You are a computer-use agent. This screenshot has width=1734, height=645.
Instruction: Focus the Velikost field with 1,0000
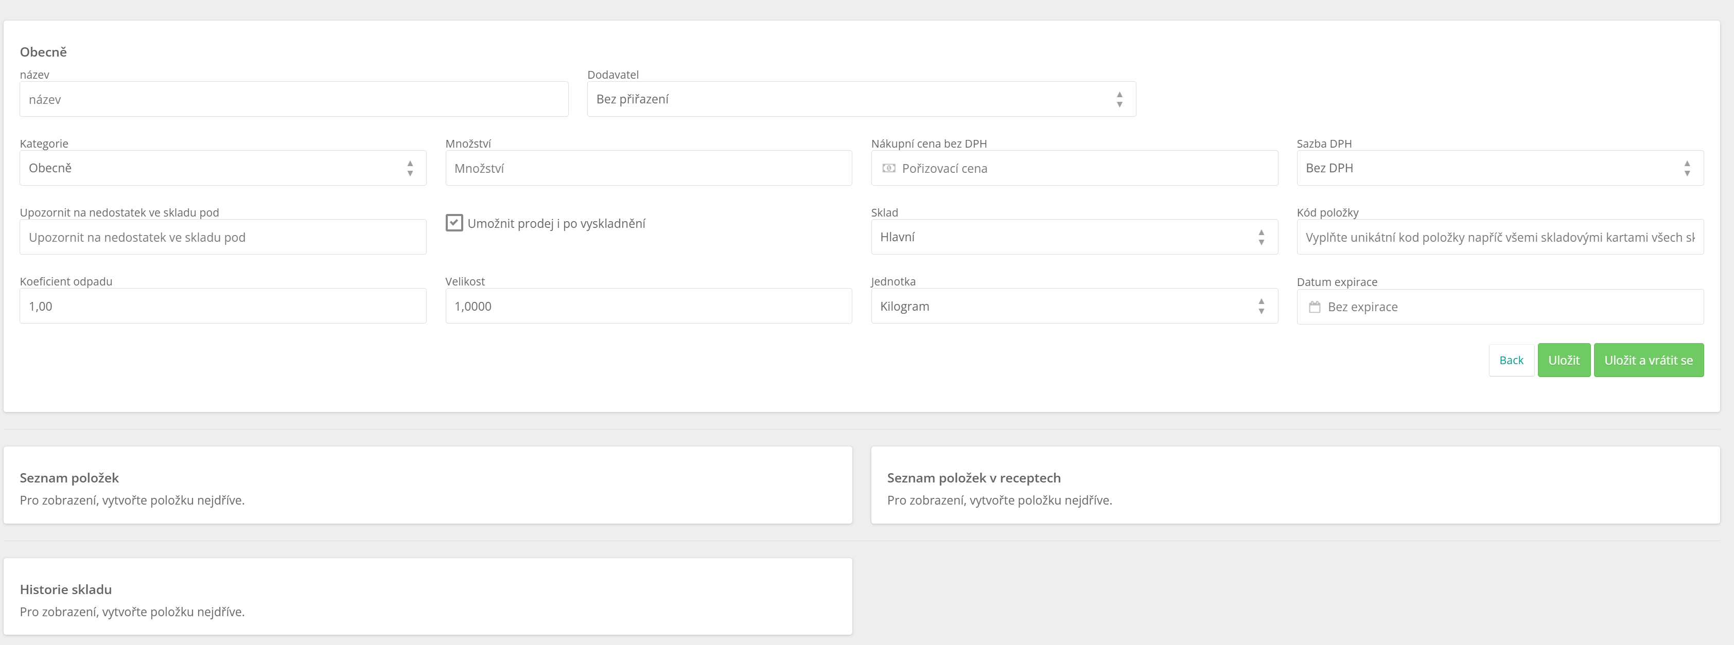648,306
